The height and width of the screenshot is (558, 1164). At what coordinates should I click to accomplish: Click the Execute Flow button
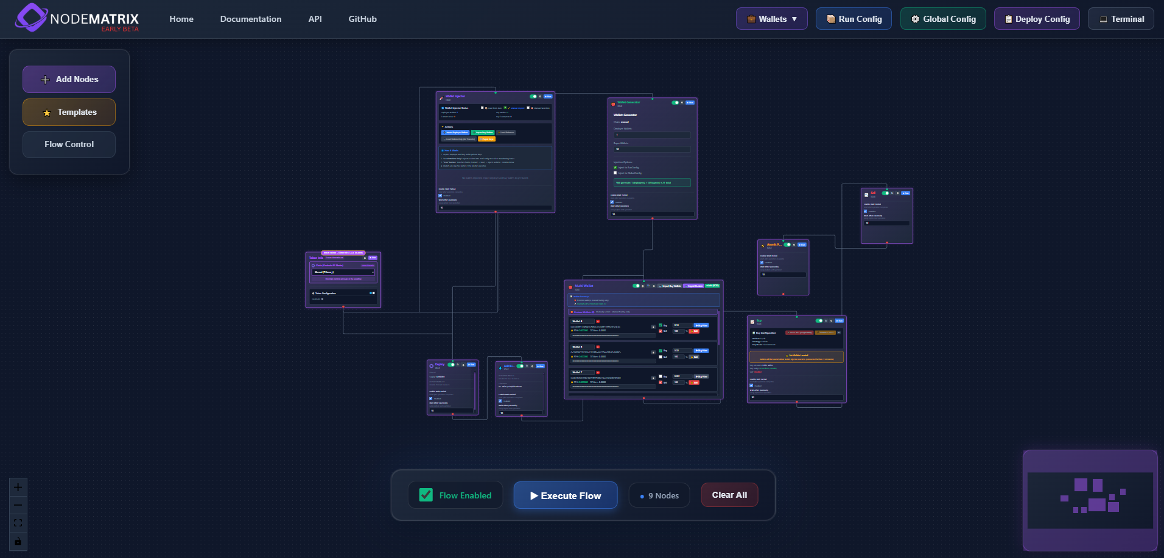[x=565, y=495]
